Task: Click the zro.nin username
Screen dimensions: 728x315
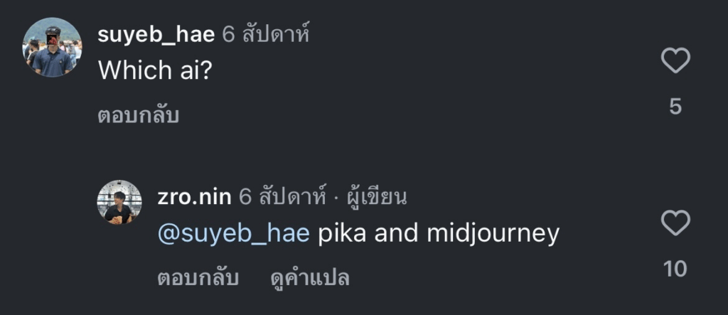Action: 194,197
